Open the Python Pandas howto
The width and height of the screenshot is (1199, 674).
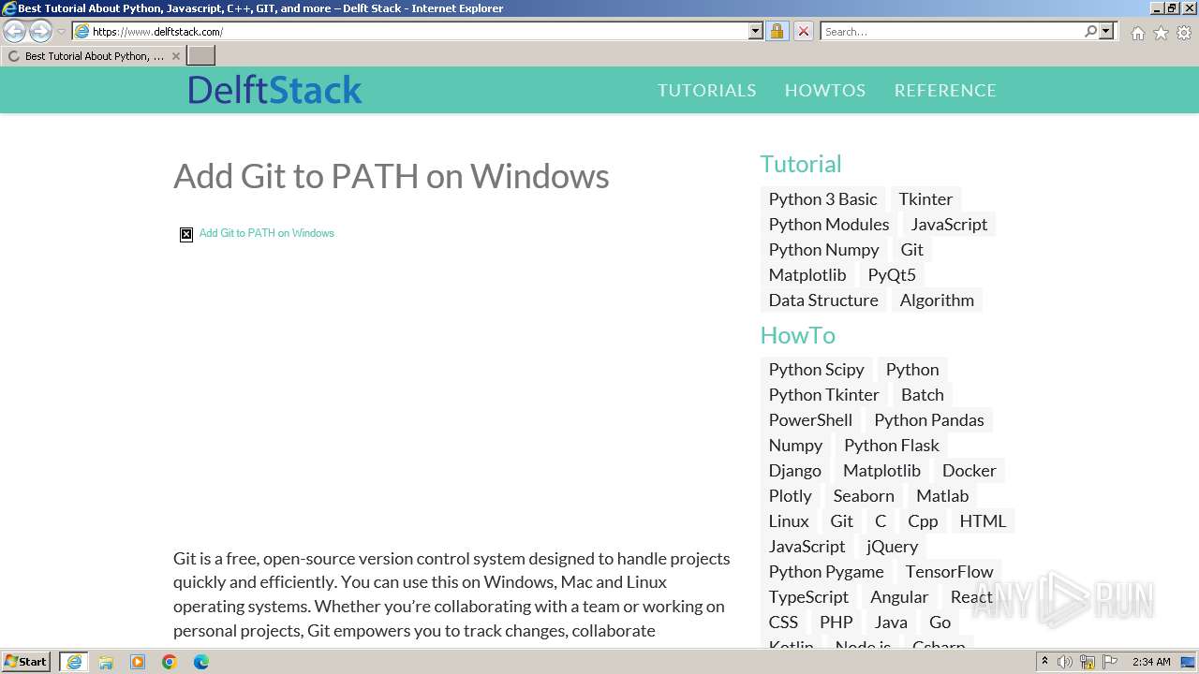tap(928, 419)
